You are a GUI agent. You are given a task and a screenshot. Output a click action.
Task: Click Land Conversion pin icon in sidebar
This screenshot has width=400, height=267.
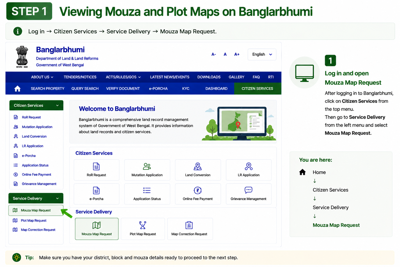point(16,136)
